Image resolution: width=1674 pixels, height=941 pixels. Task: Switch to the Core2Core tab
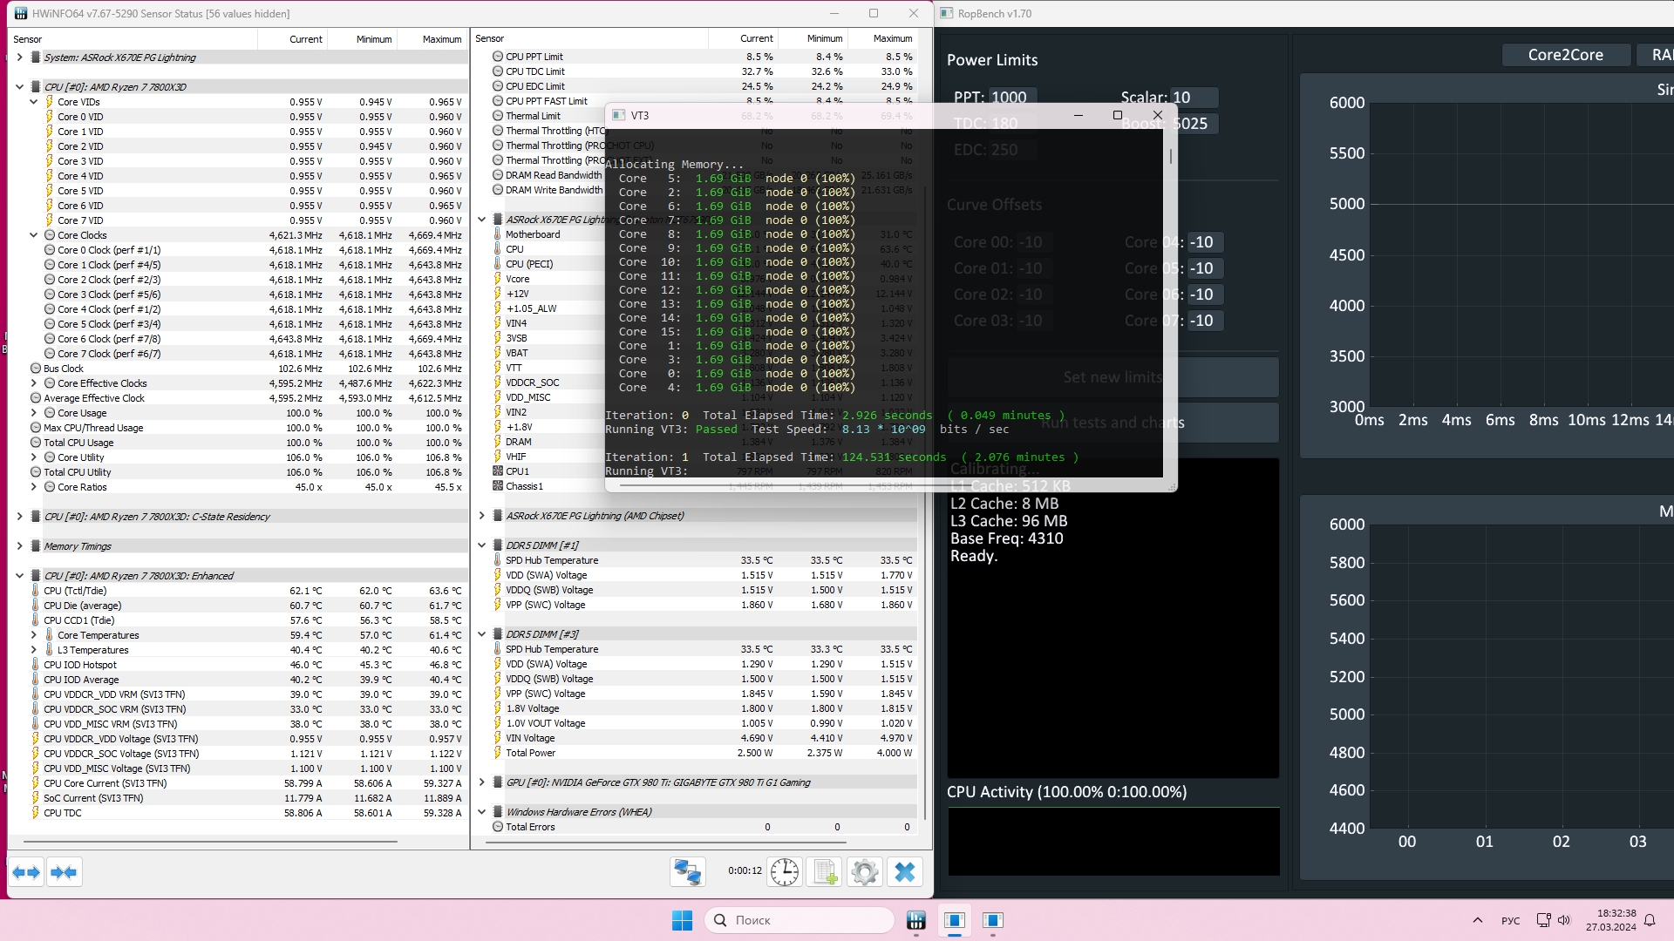tap(1565, 55)
